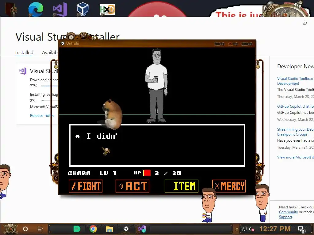Click the "Installing: package" status text
Viewport: 314px width, 235px height.
point(44,95)
